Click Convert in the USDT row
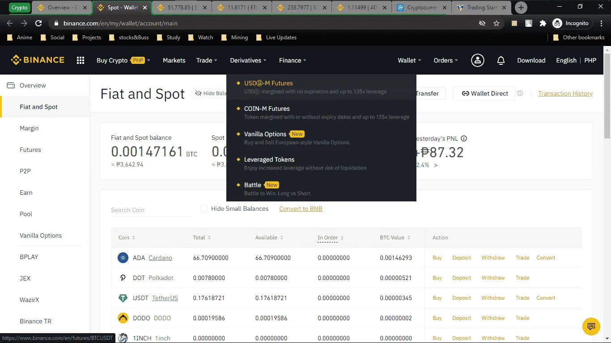 (546, 298)
